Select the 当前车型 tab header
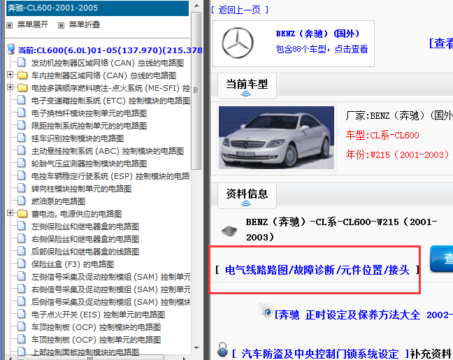Viewport: 453px width, 360px height. [247, 86]
